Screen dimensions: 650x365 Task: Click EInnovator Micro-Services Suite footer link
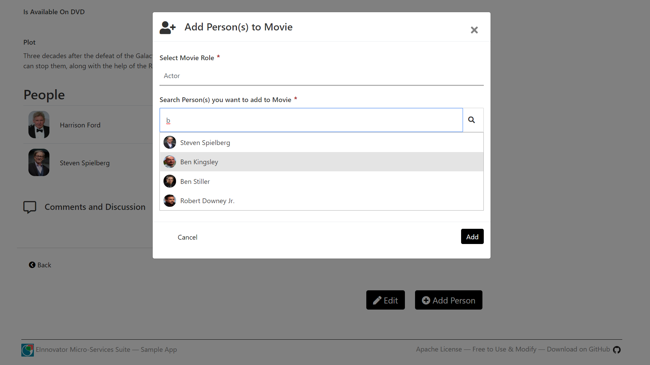(106, 349)
